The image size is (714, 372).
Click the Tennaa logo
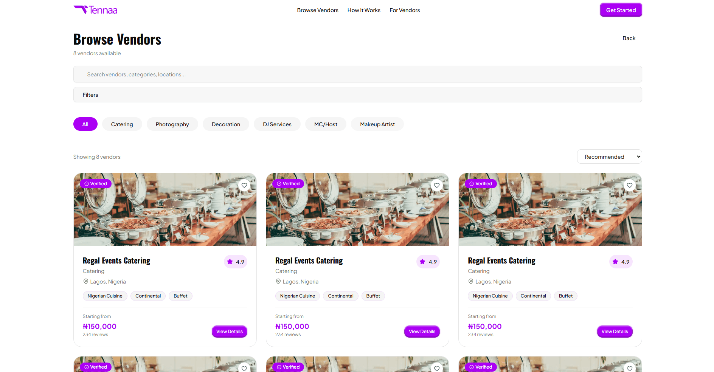(95, 10)
